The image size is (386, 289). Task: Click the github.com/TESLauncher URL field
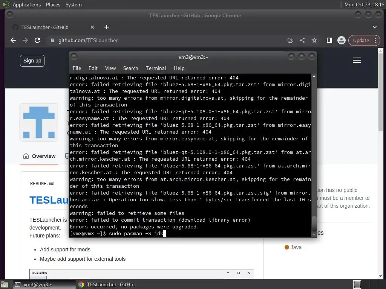coord(88,40)
